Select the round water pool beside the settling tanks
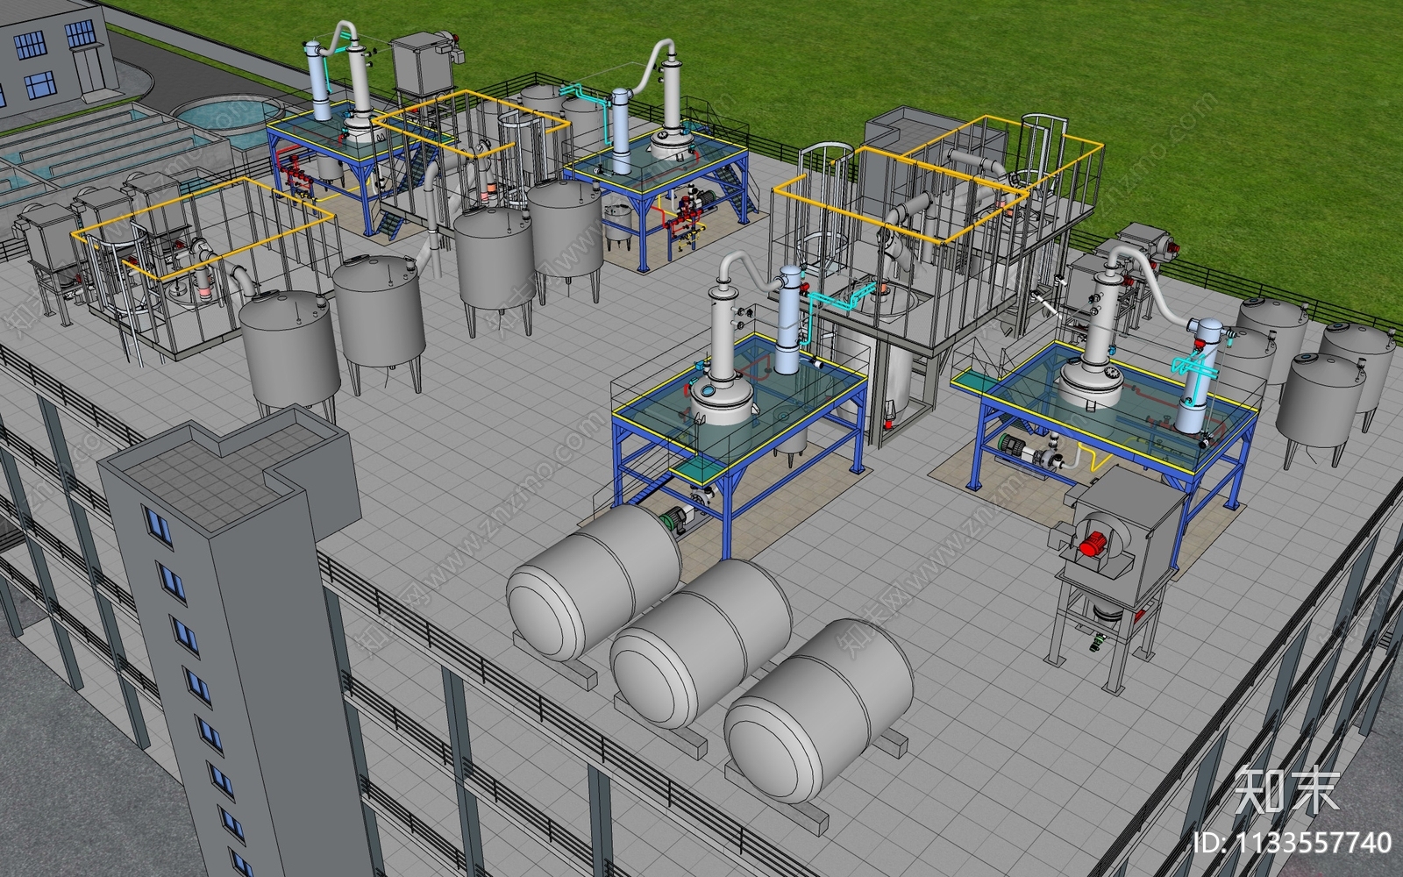This screenshot has height=877, width=1403. (x=228, y=115)
